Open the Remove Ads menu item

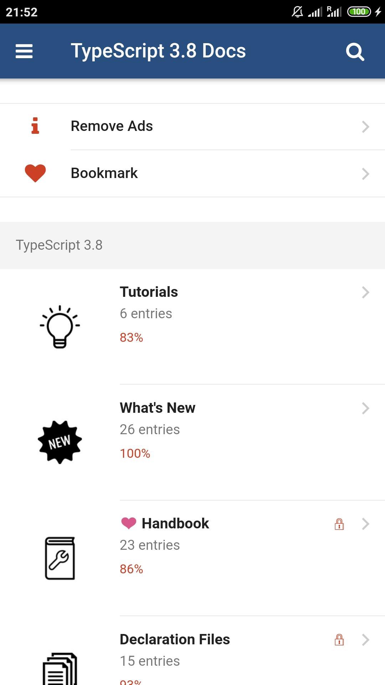[x=112, y=126]
